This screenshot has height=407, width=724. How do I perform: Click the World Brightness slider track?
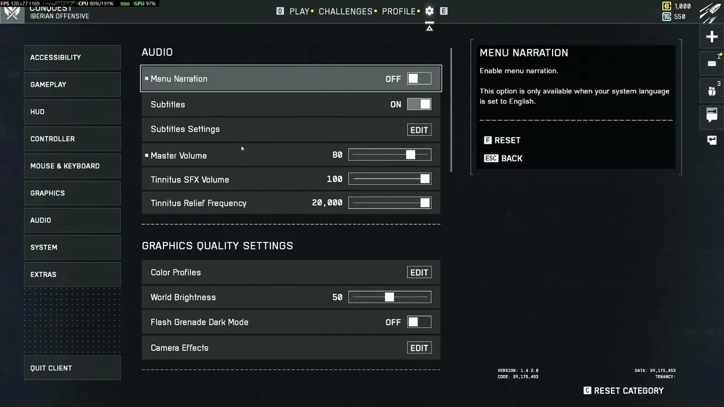pos(390,297)
